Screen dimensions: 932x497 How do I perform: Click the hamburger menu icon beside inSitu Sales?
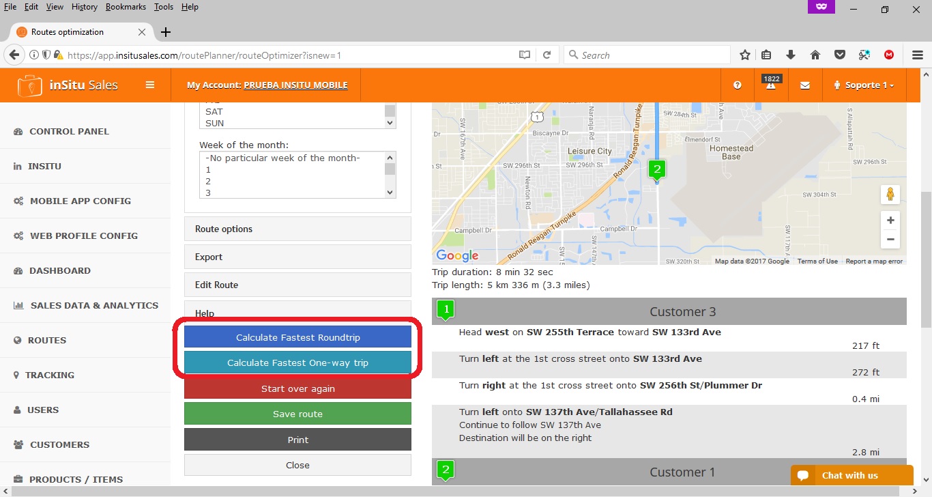coord(149,85)
